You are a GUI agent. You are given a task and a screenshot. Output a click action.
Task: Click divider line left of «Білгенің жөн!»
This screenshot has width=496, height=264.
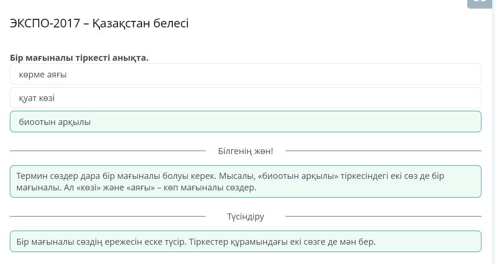point(107,151)
